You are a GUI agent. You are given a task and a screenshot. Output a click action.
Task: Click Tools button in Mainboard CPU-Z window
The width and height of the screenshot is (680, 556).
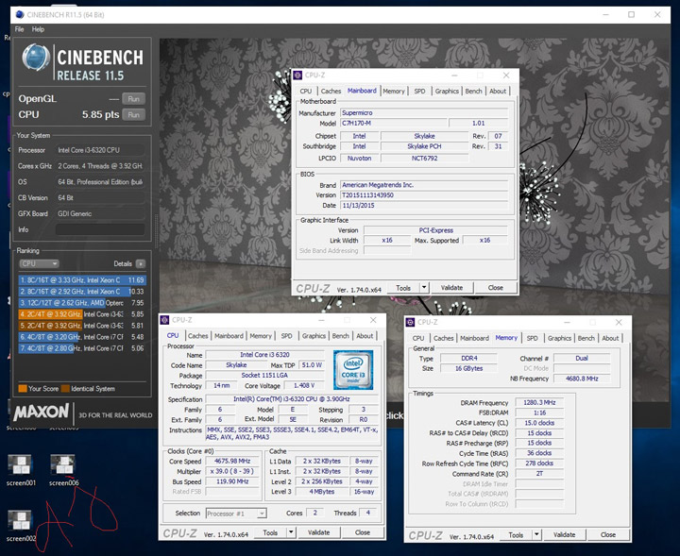403,288
